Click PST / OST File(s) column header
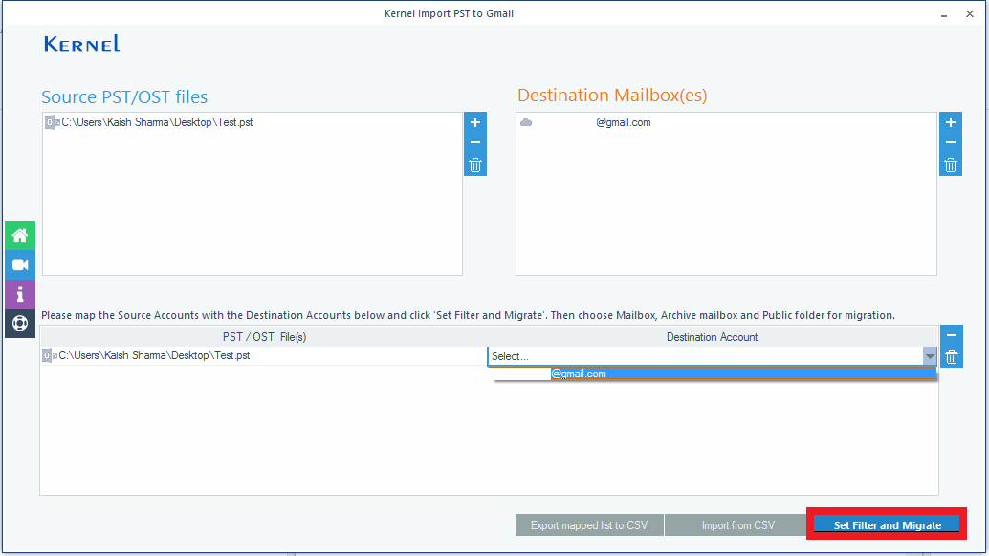Screen dimensions: 989x556 point(264,337)
